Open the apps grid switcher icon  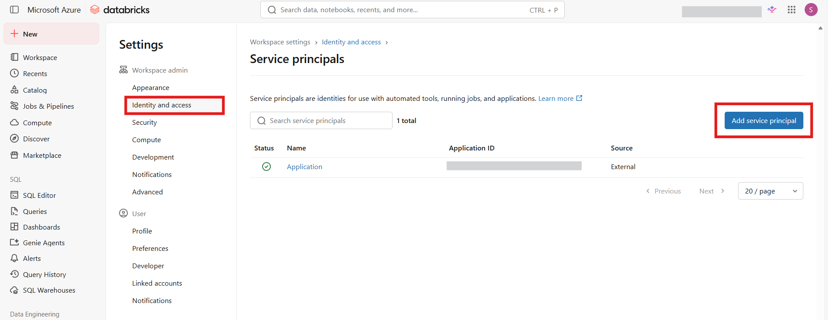click(792, 10)
